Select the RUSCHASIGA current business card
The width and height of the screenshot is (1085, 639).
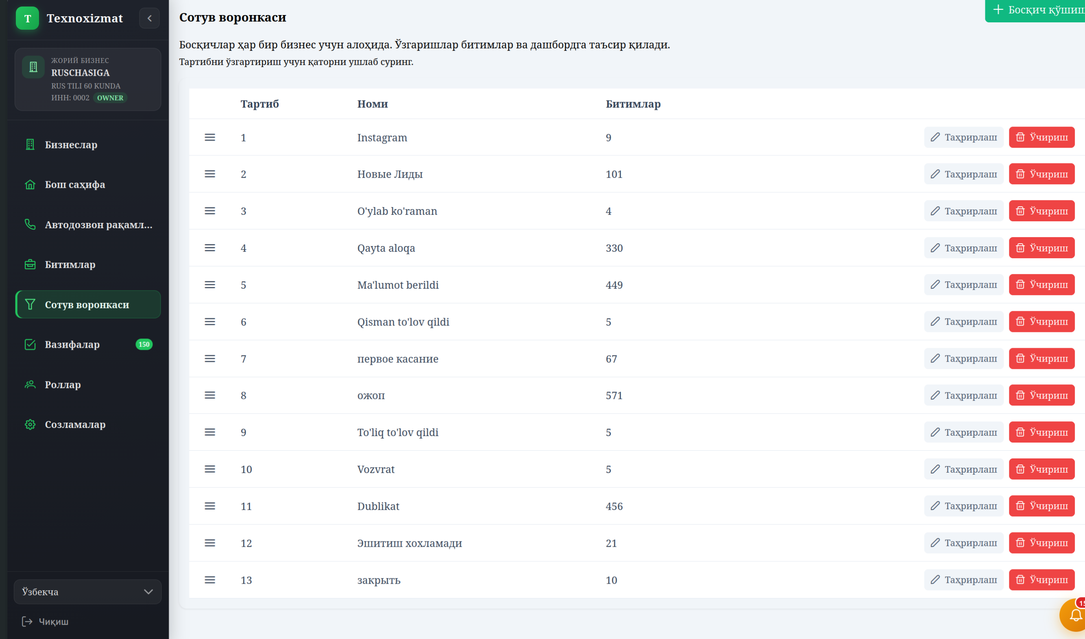pyautogui.click(x=88, y=79)
